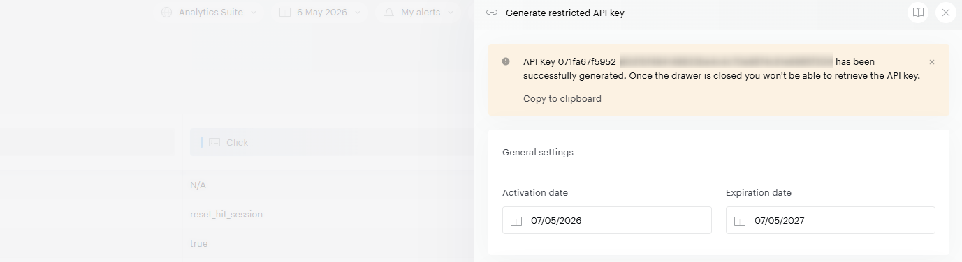This screenshot has width=962, height=262.
Task: Click the Expiration date label
Action: tap(759, 193)
